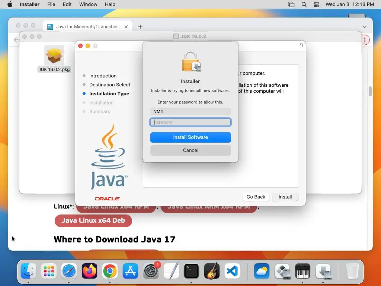Click the Go Back button
This screenshot has height=286, width=381.
pos(256,197)
